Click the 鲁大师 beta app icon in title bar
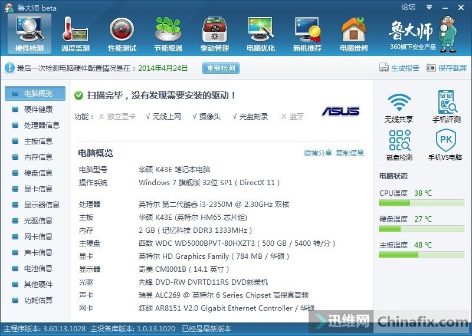Viewport: 472px width, 336px height. tap(9, 8)
